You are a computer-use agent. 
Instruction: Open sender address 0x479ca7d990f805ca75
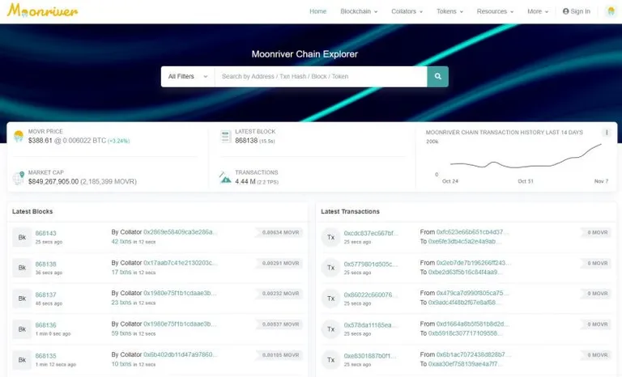pos(472,293)
